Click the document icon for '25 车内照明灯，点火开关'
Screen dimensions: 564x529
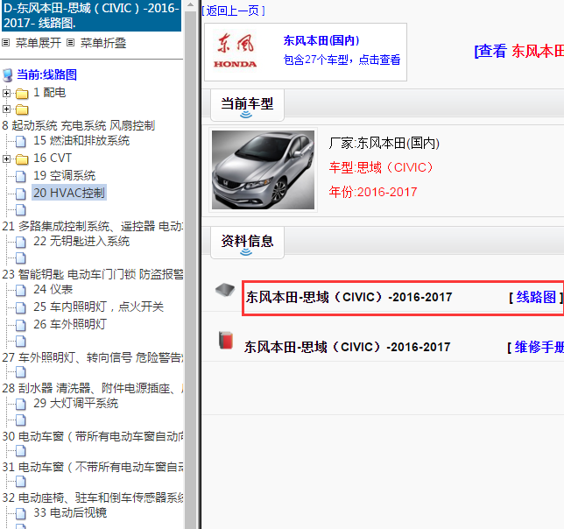pyautogui.click(x=21, y=307)
